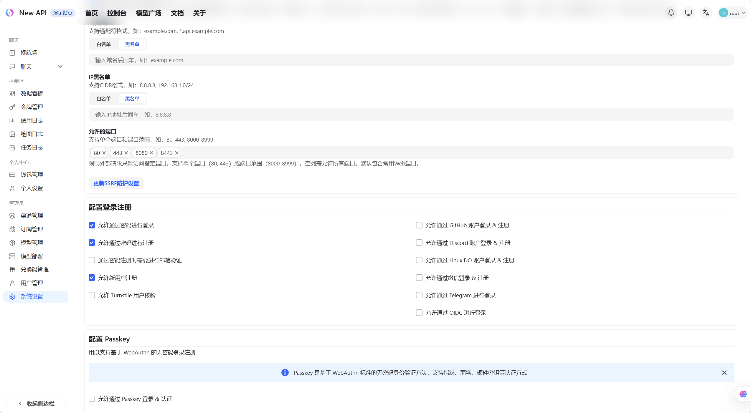Expand the 聊天 sidebar submenu
Image resolution: width=751 pixels, height=413 pixels.
tap(60, 67)
